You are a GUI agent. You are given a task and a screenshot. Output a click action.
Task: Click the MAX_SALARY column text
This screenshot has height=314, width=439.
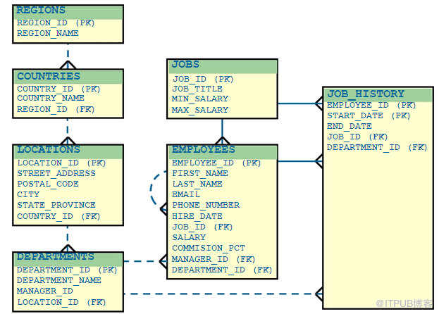[200, 110]
